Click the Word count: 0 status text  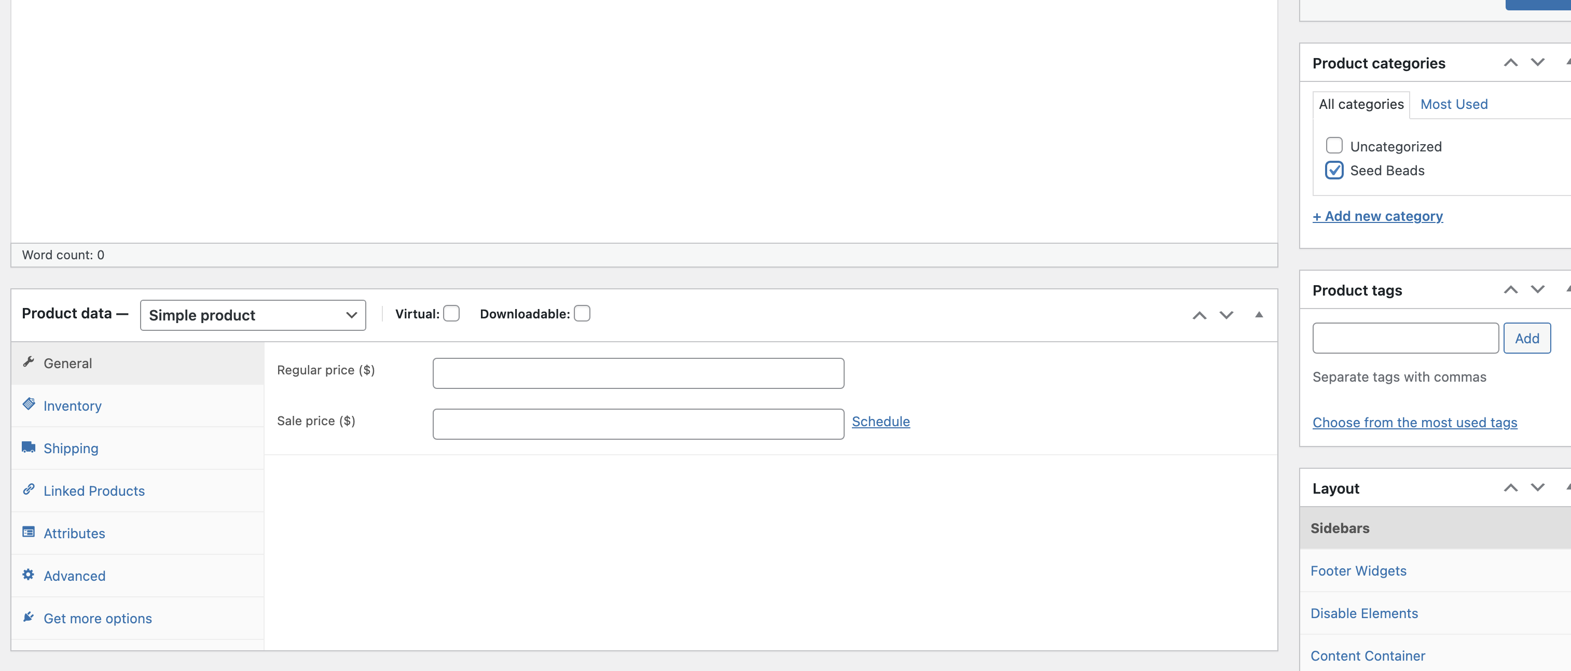point(63,255)
